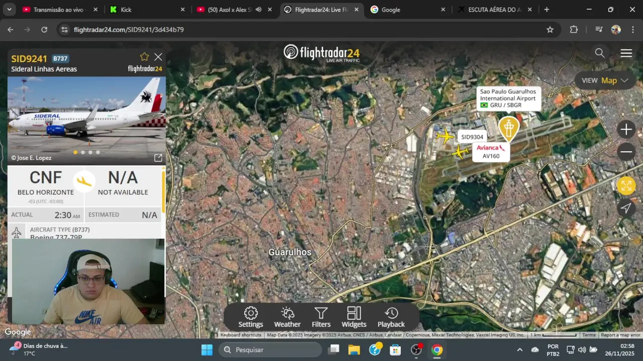Select the second photo carousel dot

(83, 152)
